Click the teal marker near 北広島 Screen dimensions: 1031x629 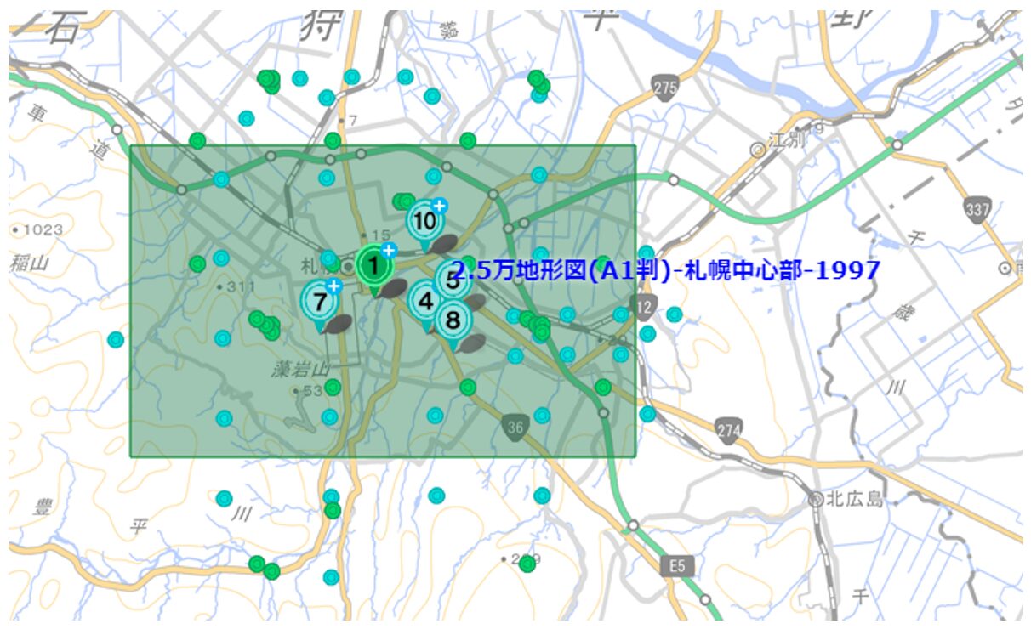tap(647, 414)
